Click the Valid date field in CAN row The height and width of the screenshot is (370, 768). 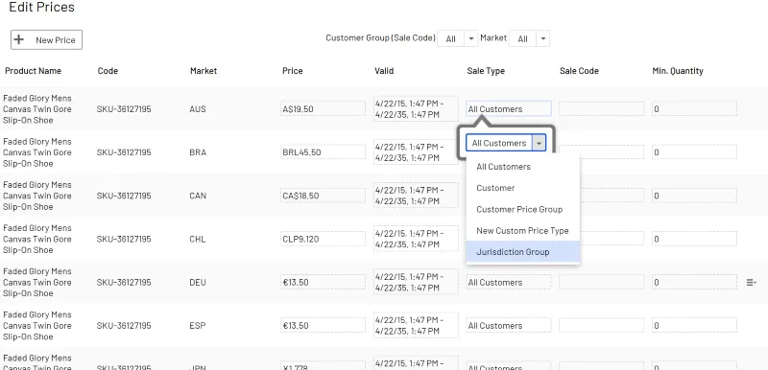click(x=416, y=196)
